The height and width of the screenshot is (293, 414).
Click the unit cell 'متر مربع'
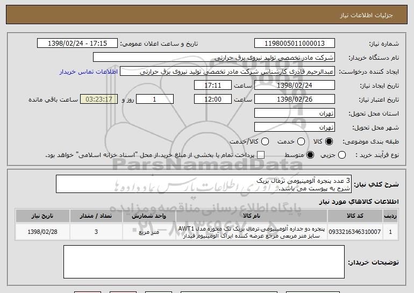[149, 232]
